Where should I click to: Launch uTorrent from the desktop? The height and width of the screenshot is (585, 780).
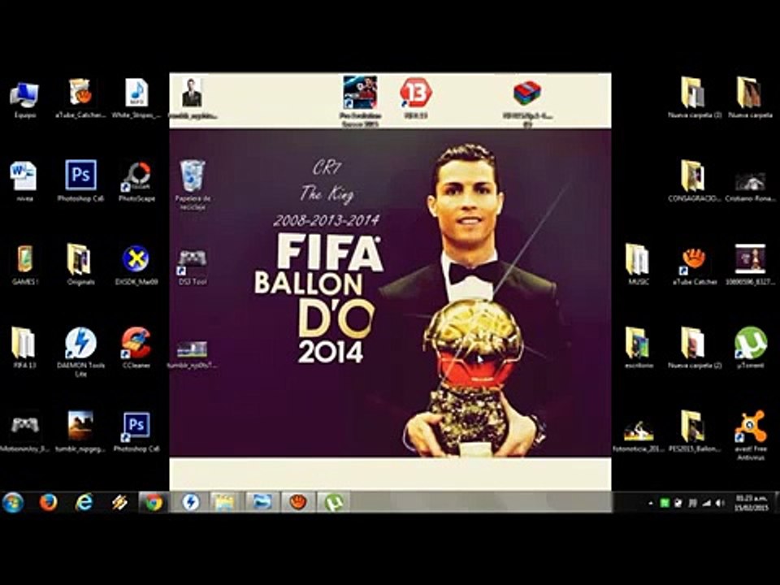[x=750, y=342]
